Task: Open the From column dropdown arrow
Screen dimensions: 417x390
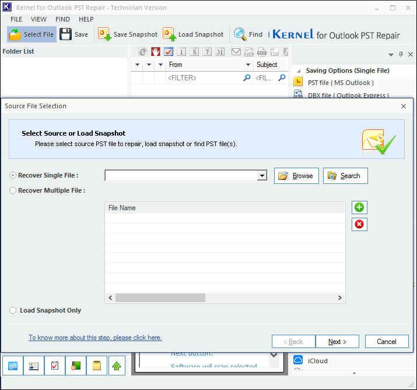Action: coord(248,65)
